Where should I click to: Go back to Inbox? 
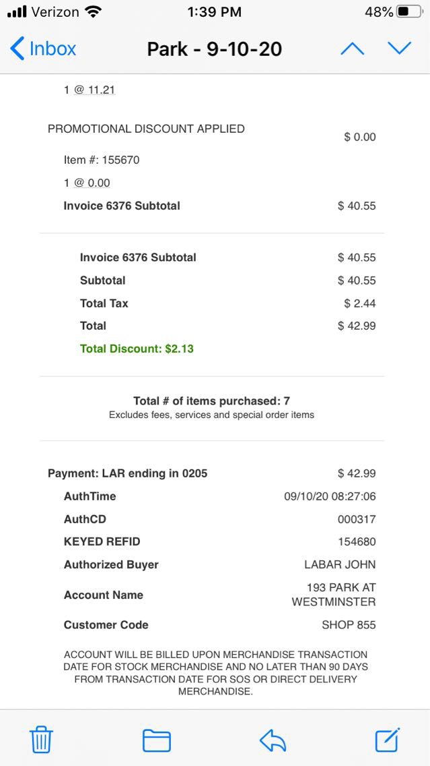click(x=43, y=49)
